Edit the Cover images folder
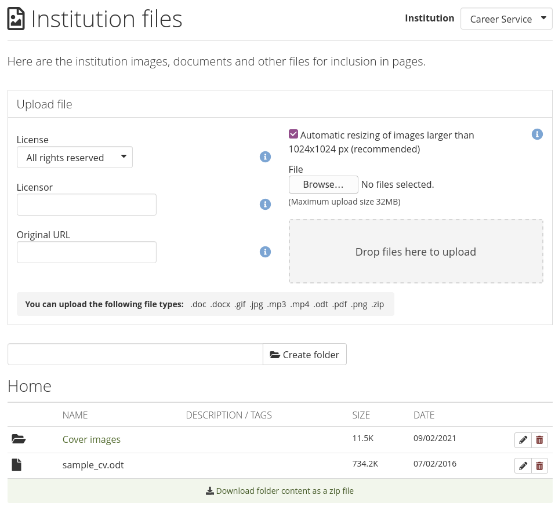Image resolution: width=555 pixels, height=506 pixels. pyautogui.click(x=523, y=441)
